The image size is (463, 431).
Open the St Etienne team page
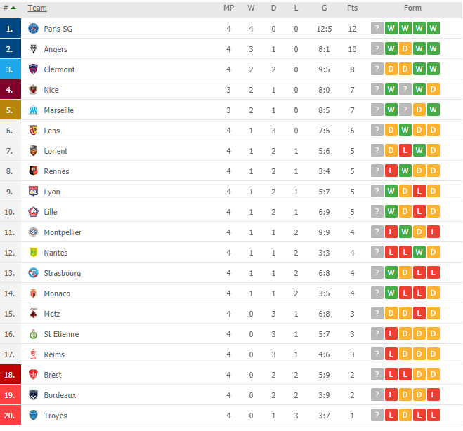(x=61, y=334)
